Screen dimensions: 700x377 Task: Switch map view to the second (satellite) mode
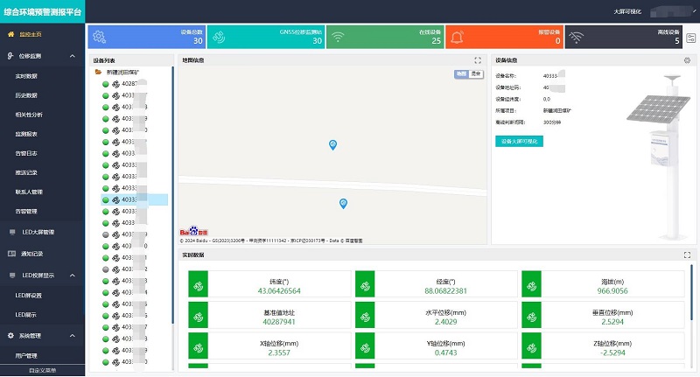pyautogui.click(x=476, y=74)
